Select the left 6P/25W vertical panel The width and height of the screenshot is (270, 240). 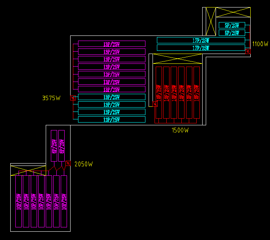pyautogui.click(x=54, y=146)
